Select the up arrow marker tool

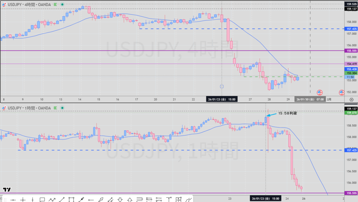[x=130, y=200]
